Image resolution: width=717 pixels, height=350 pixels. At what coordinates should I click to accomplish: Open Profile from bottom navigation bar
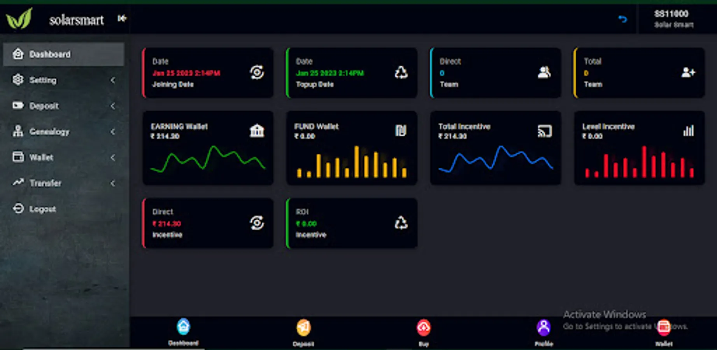click(543, 332)
